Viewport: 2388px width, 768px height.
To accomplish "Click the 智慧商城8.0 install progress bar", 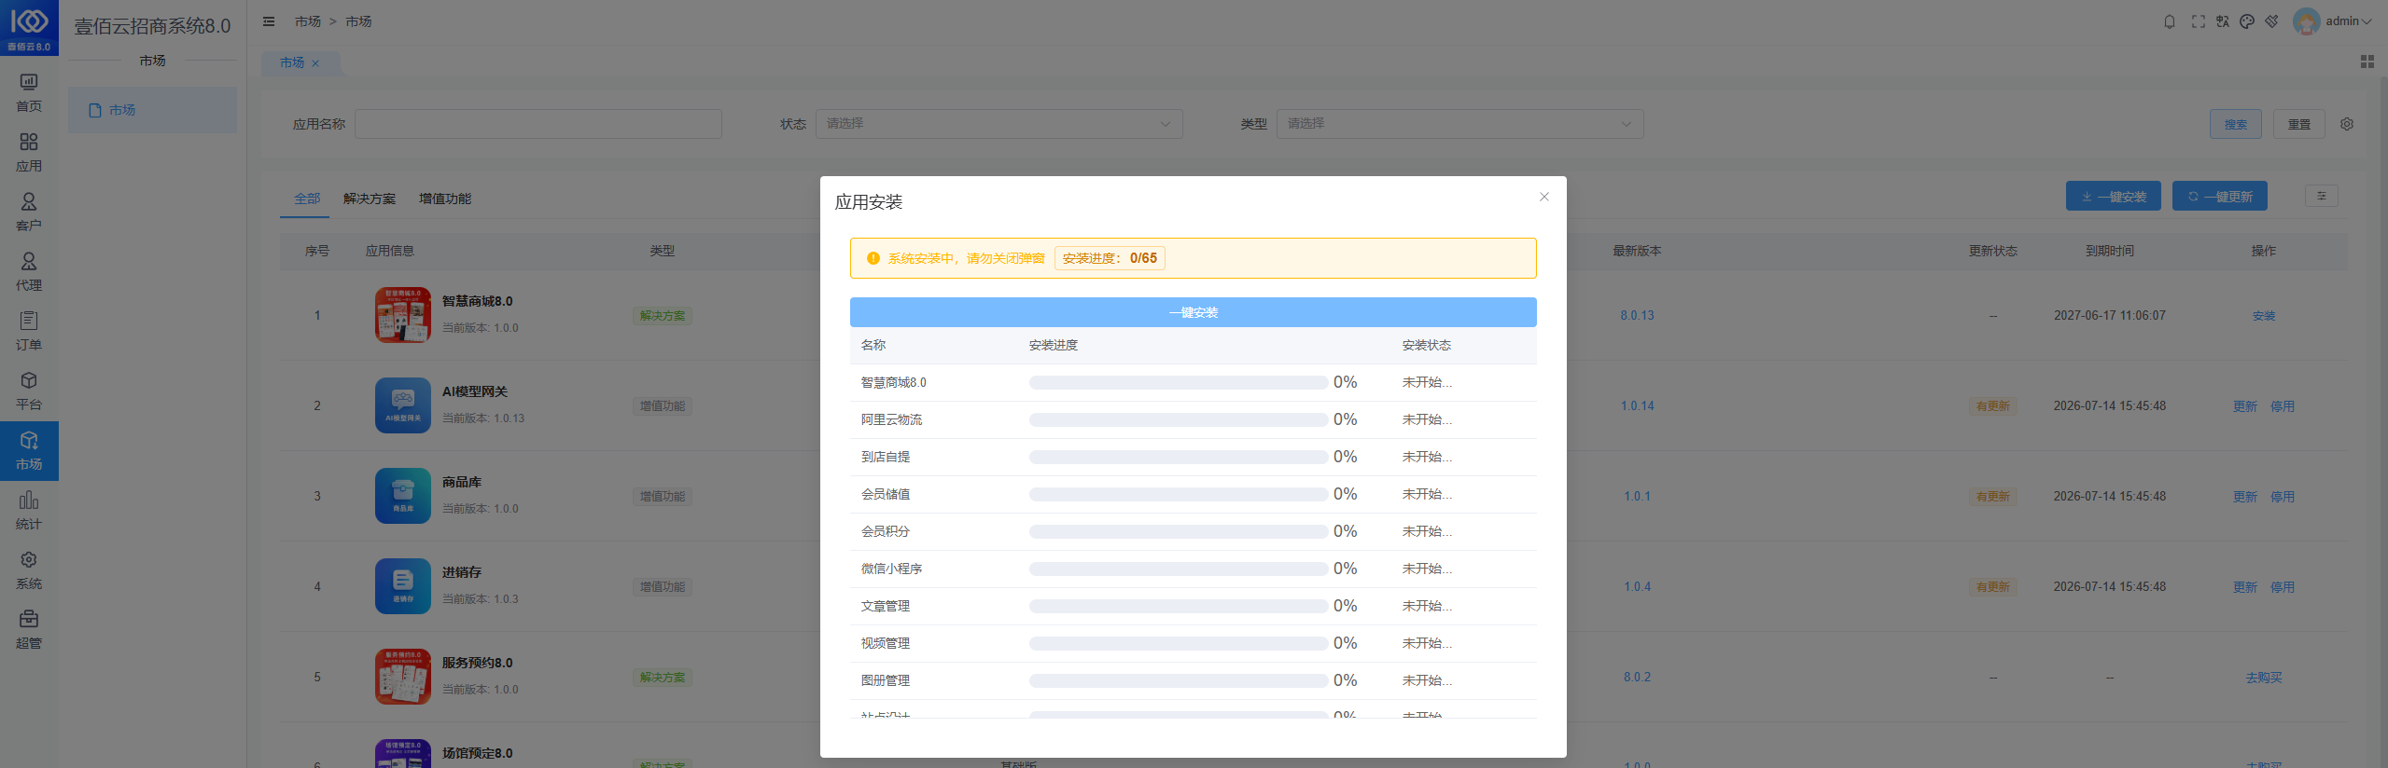I will point(1179,382).
